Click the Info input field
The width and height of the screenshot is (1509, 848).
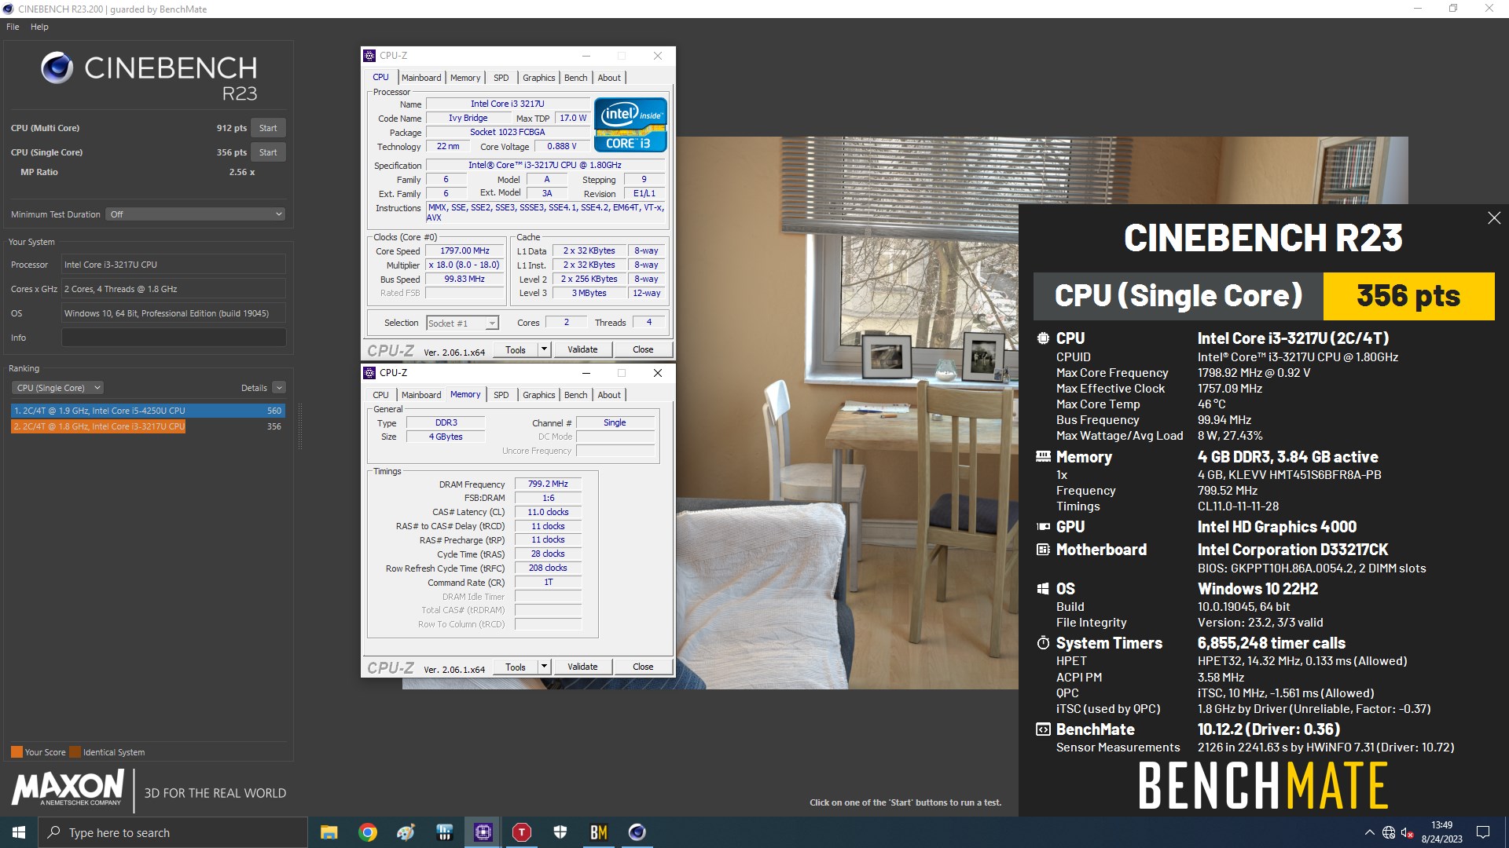click(x=174, y=338)
